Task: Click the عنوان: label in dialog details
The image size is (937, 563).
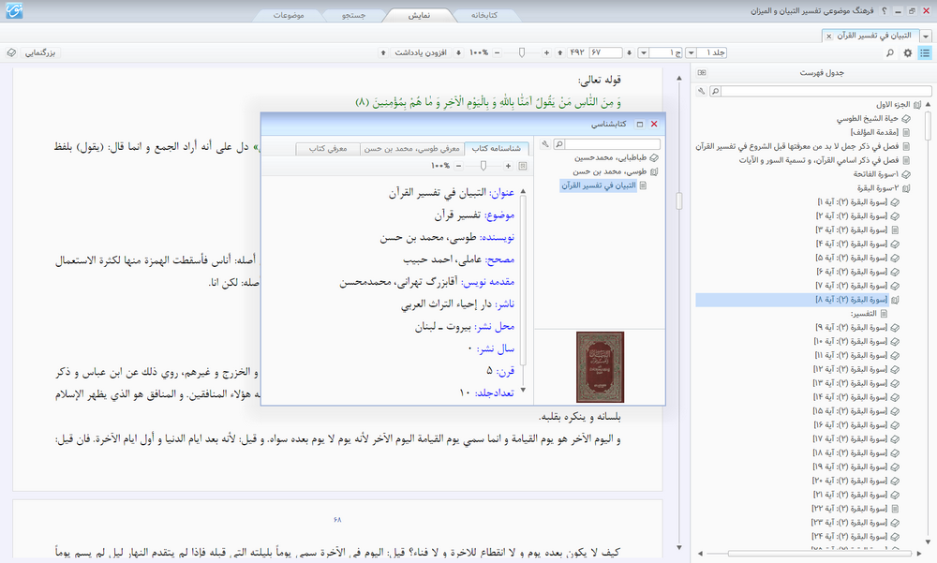Action: [x=502, y=193]
